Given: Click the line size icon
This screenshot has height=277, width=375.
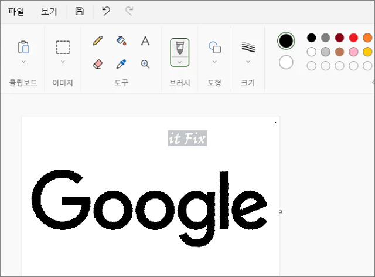Looking at the screenshot, I should (x=248, y=47).
